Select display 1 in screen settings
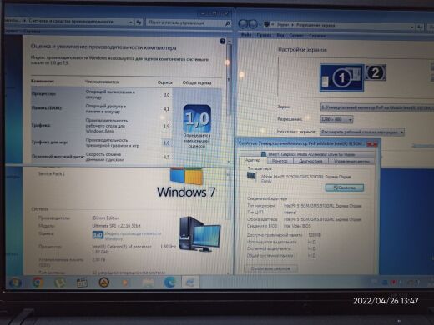Screen dimensions: 434x325 pos(342,77)
